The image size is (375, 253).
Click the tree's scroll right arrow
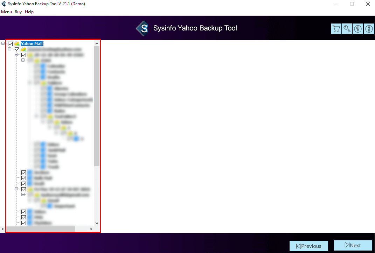91,229
